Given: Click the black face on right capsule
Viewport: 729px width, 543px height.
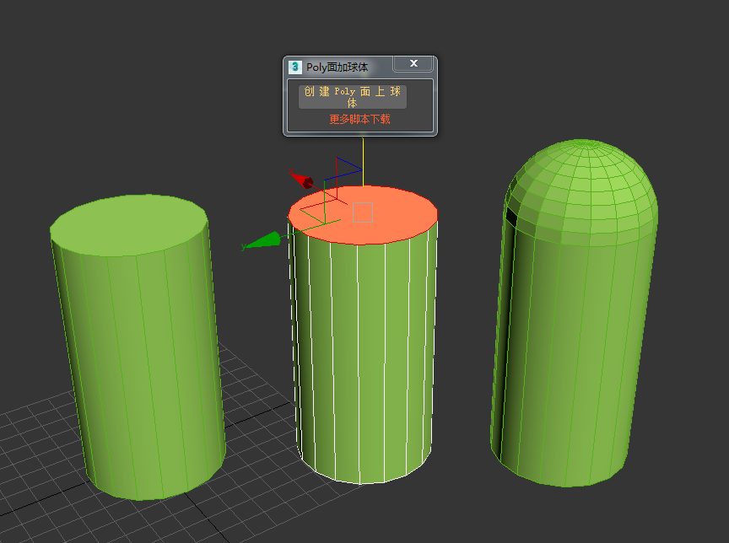Looking at the screenshot, I should (510, 218).
